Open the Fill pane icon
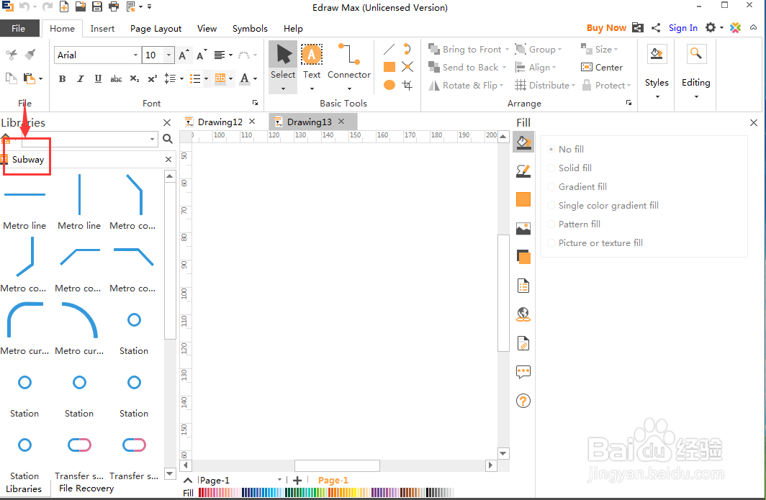 tap(523, 142)
